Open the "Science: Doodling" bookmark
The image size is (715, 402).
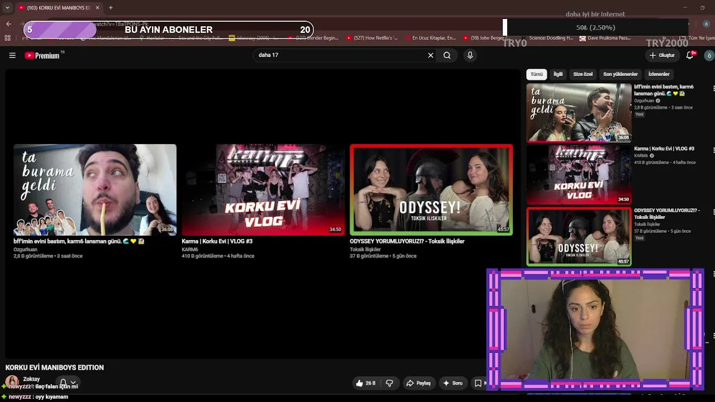(x=546, y=38)
